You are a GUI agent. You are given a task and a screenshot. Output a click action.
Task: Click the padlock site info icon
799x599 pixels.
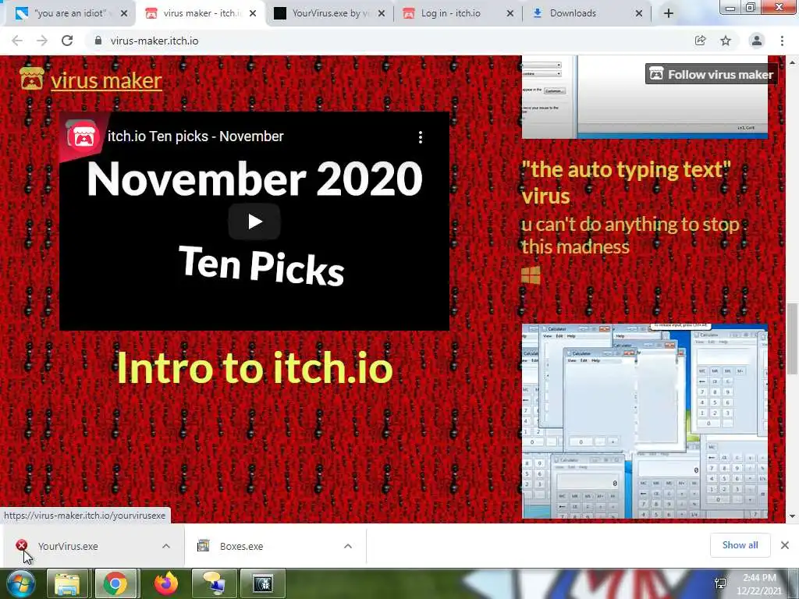98,41
